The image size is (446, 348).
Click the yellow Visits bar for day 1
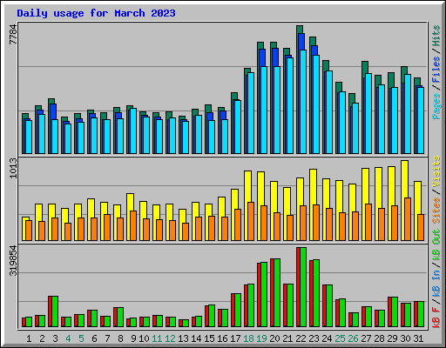[24, 229]
